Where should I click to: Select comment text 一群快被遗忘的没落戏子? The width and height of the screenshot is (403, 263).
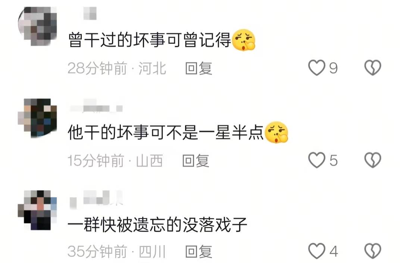pyautogui.click(x=157, y=225)
